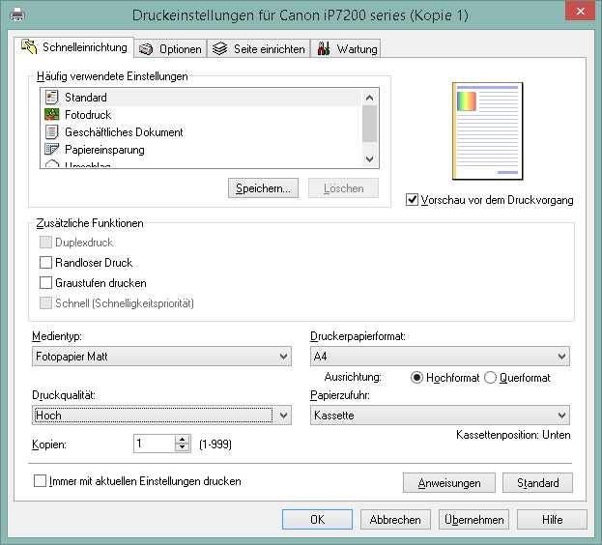Increase Kopien with the up arrow

(183, 440)
